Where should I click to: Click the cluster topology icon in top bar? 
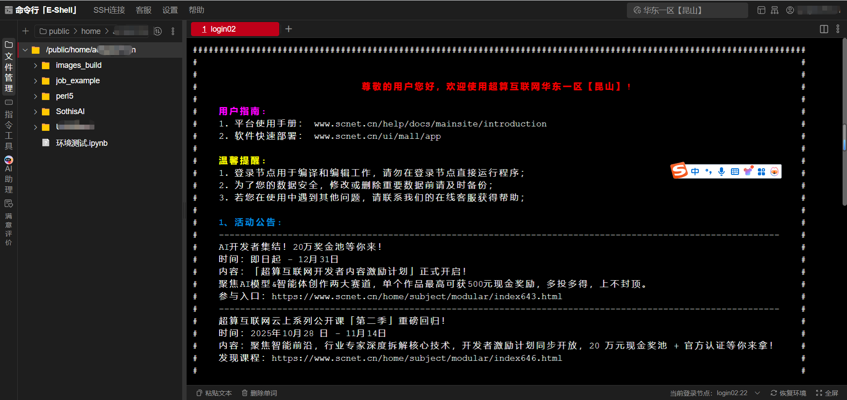tap(775, 10)
